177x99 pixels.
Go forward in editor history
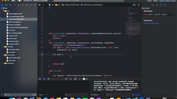coord(46,5)
